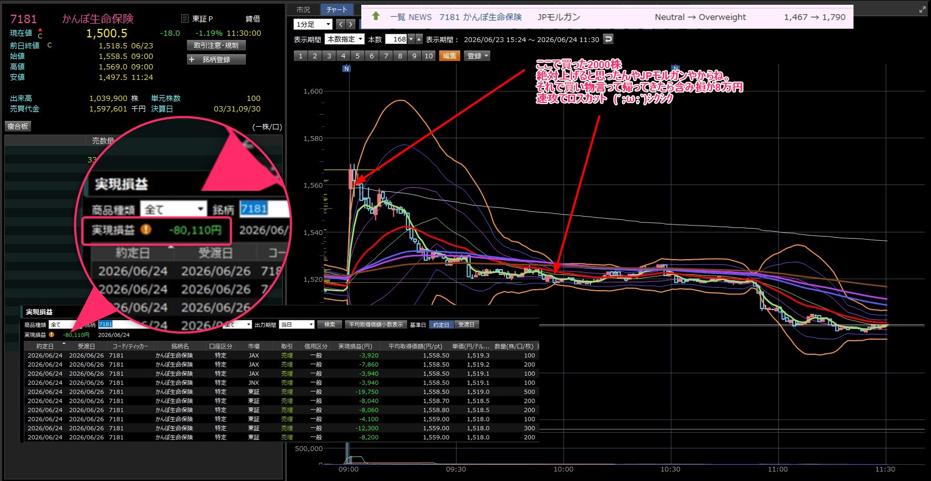This screenshot has width=931, height=481.
Task: Sort by 実現損益(円) column header
Action: (355, 346)
